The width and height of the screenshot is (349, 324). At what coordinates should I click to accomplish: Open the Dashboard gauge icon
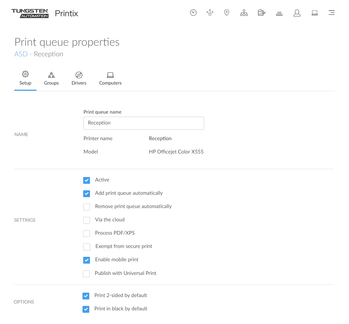pos(193,13)
